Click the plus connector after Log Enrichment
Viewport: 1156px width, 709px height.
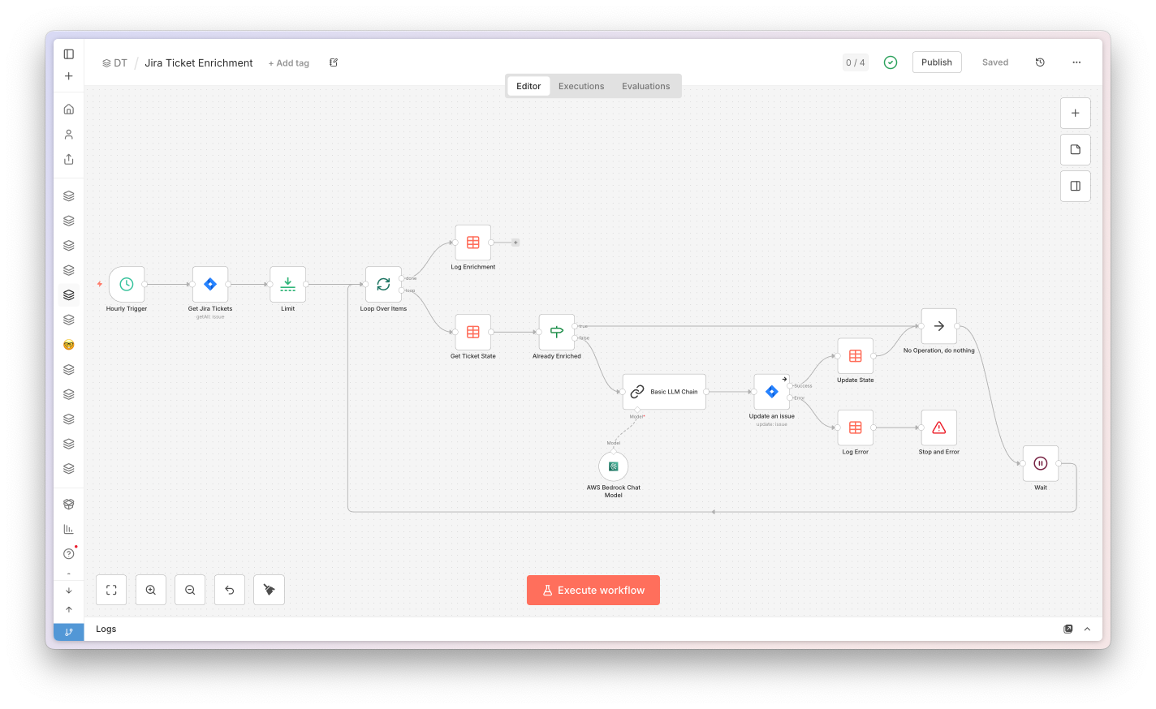tap(515, 243)
